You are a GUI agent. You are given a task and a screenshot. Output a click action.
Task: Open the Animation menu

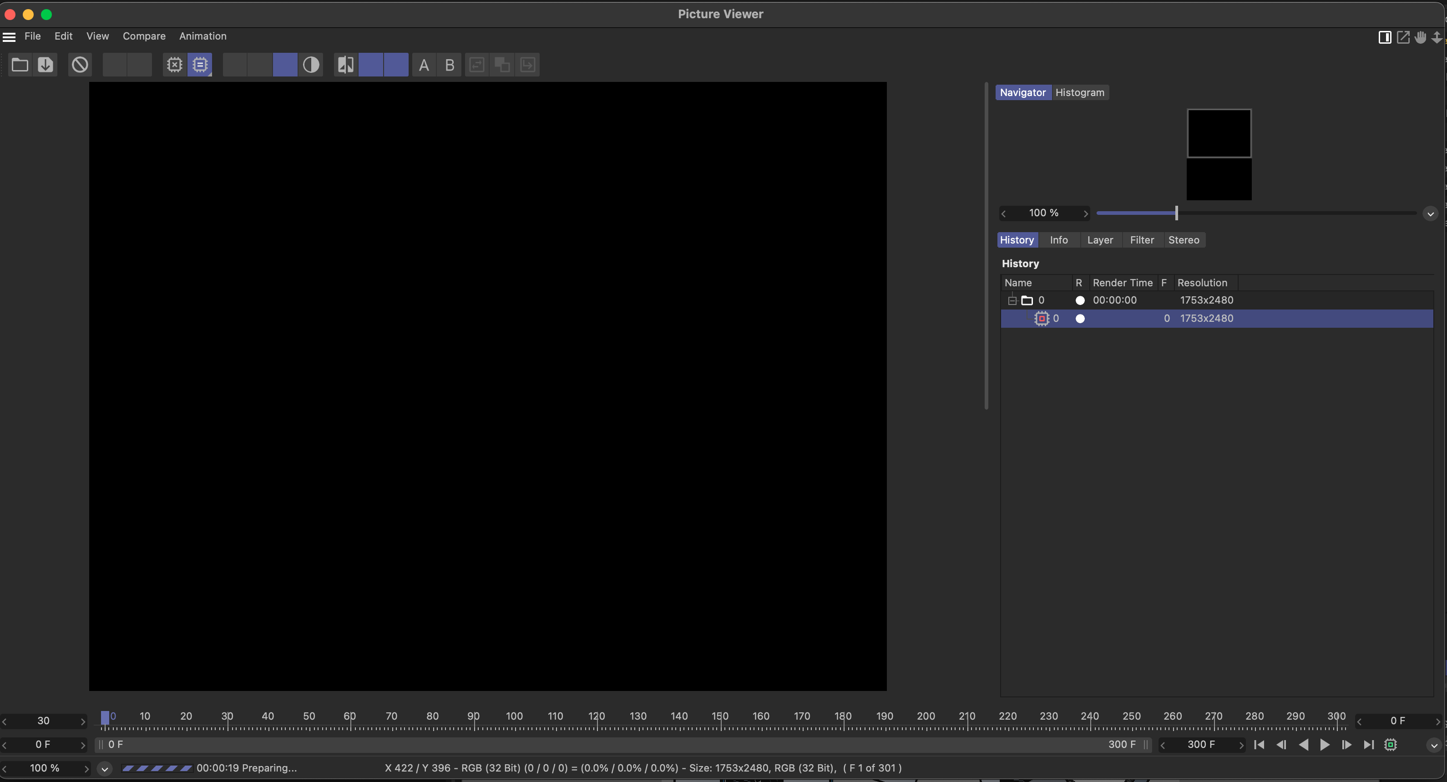[x=203, y=36]
